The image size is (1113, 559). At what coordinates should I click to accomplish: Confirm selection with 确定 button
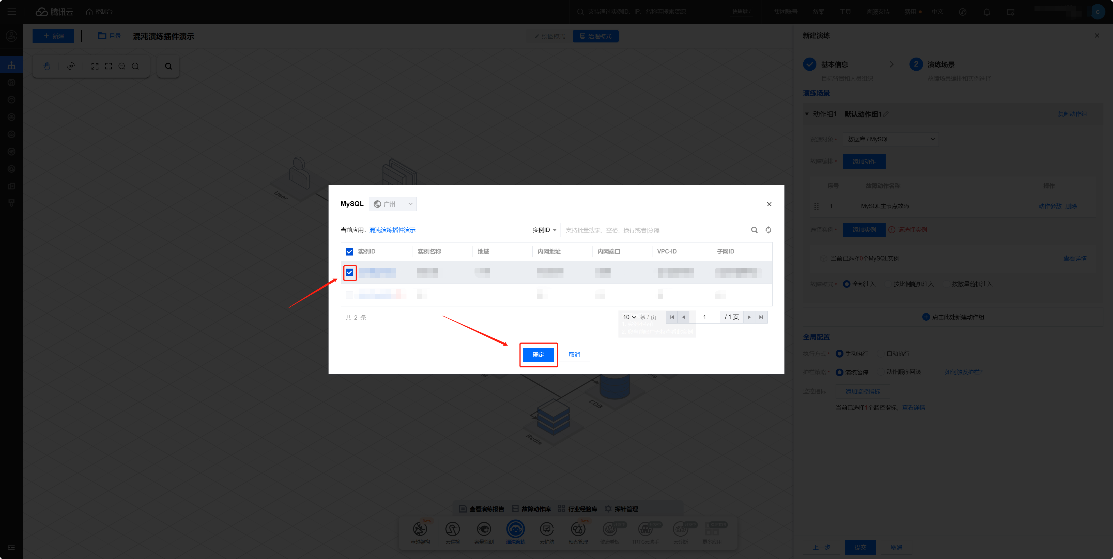pos(538,355)
